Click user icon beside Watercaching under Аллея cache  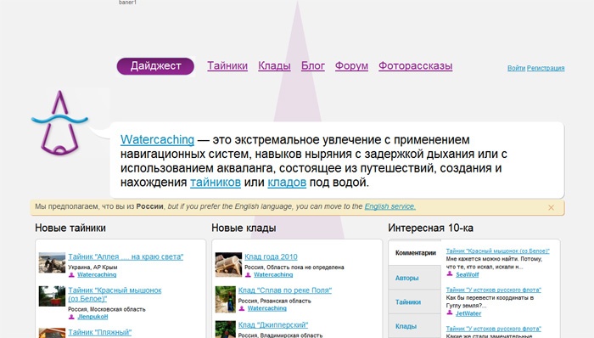pos(71,275)
